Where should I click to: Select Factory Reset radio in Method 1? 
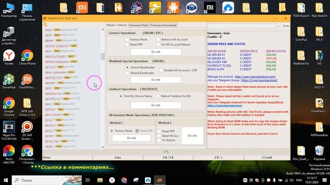pos(112,131)
